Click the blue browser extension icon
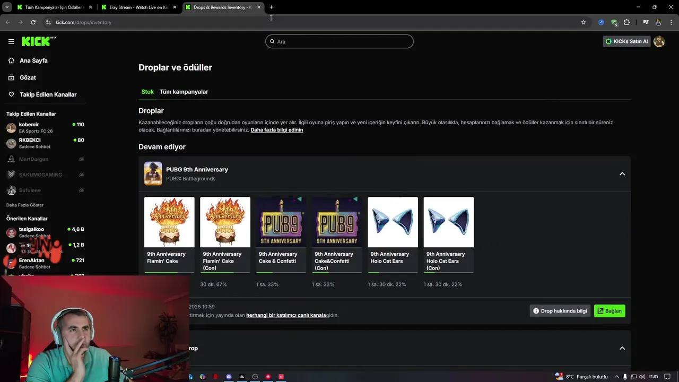The width and height of the screenshot is (679, 382). (601, 22)
